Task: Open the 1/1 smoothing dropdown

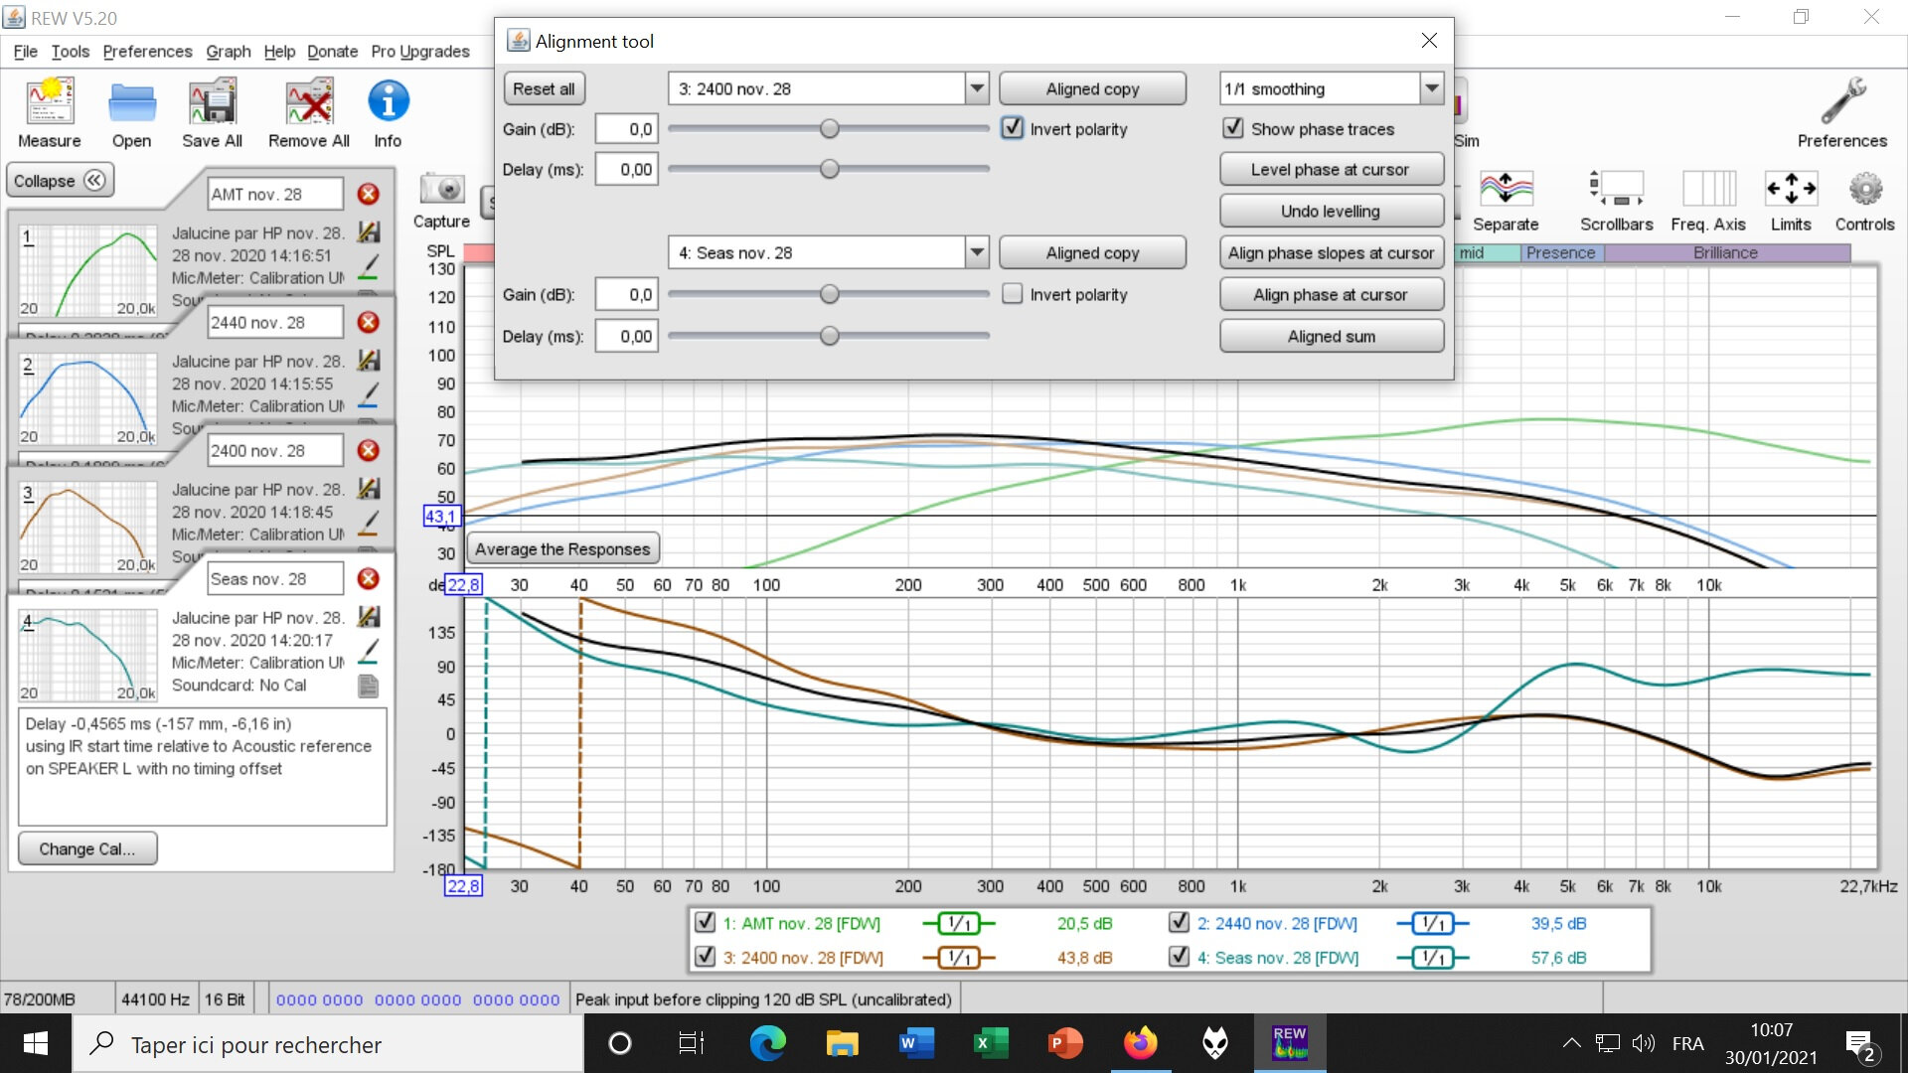Action: coord(1431,88)
